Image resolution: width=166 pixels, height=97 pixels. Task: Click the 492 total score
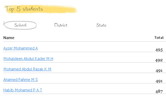pyautogui.click(x=159, y=60)
